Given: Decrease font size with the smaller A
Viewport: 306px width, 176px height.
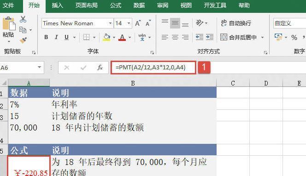Looking at the screenshot, I should [148, 23].
